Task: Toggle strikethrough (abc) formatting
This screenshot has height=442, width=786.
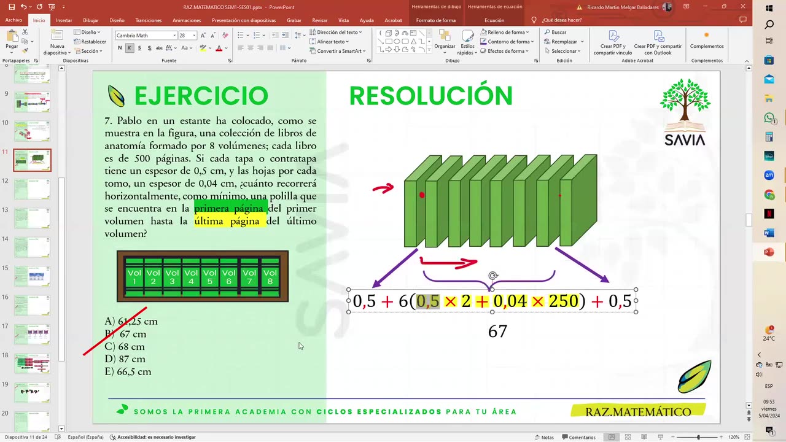Action: pos(160,48)
